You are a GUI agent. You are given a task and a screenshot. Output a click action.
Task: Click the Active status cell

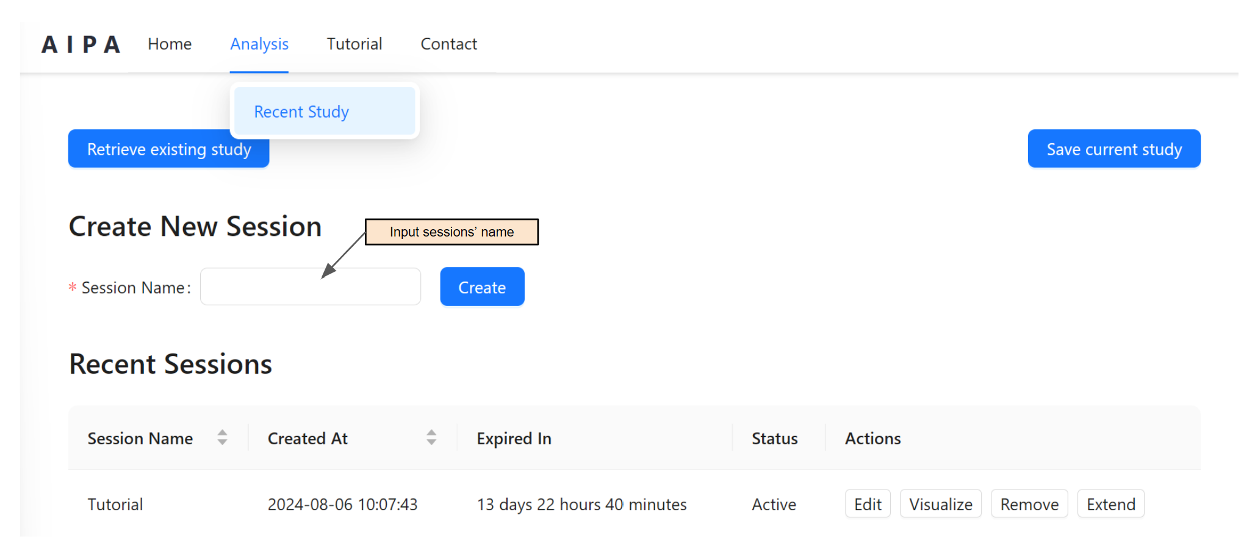(774, 505)
